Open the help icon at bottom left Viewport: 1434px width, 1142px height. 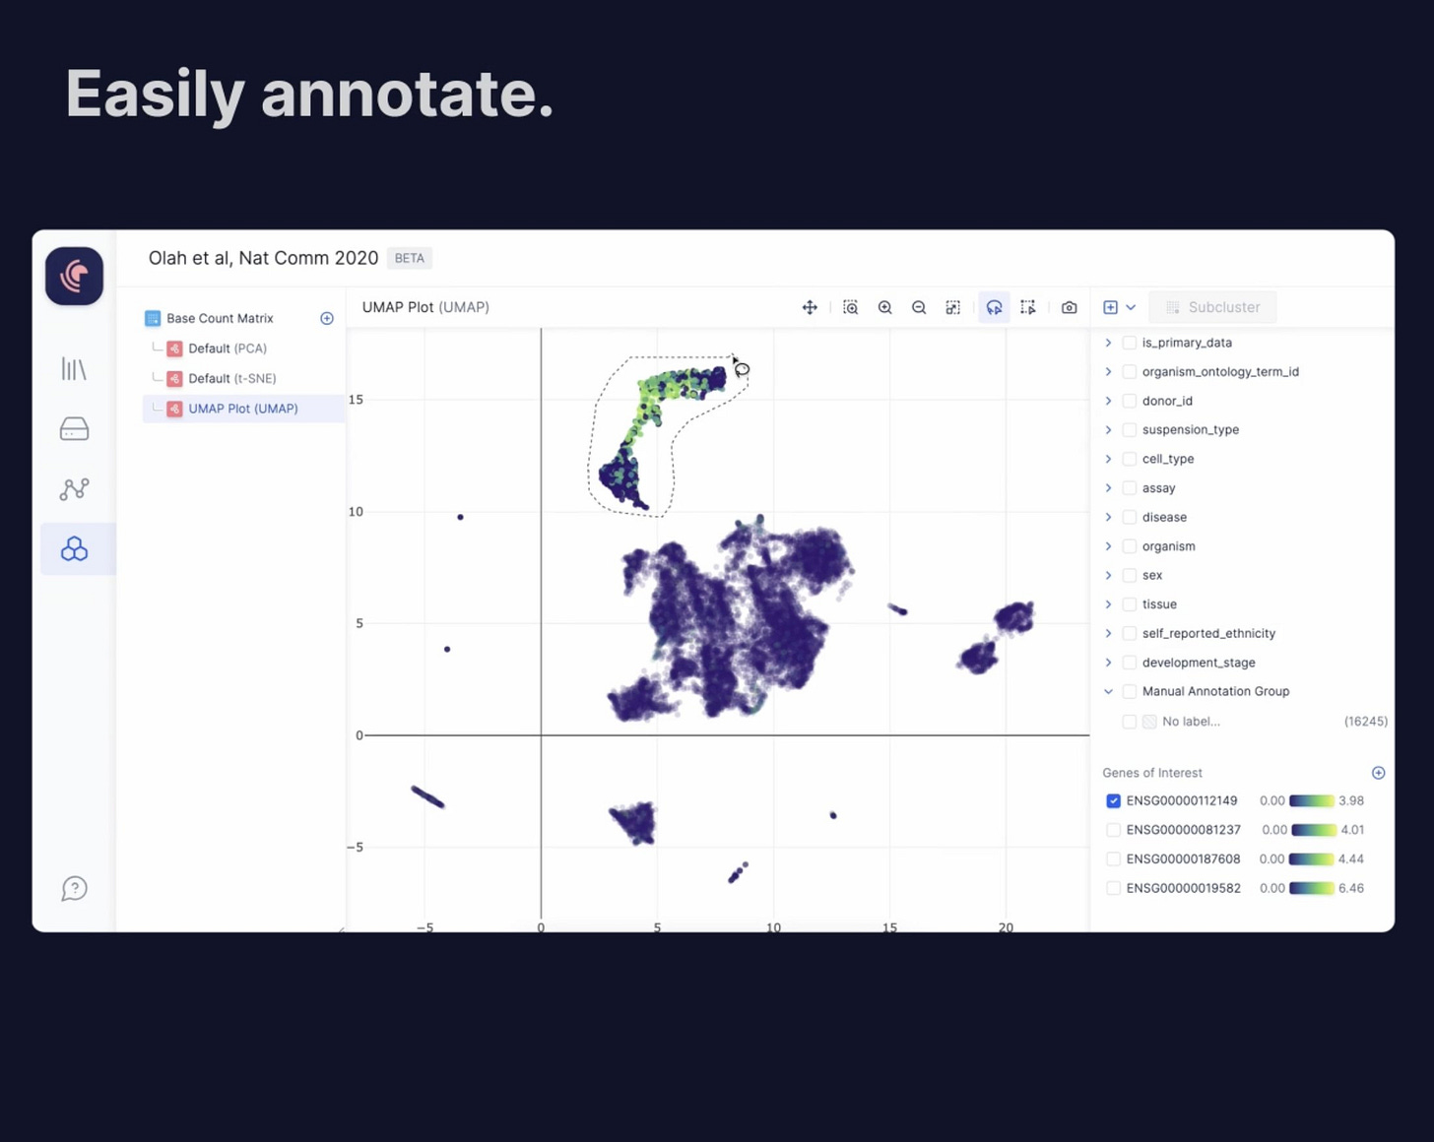[74, 888]
